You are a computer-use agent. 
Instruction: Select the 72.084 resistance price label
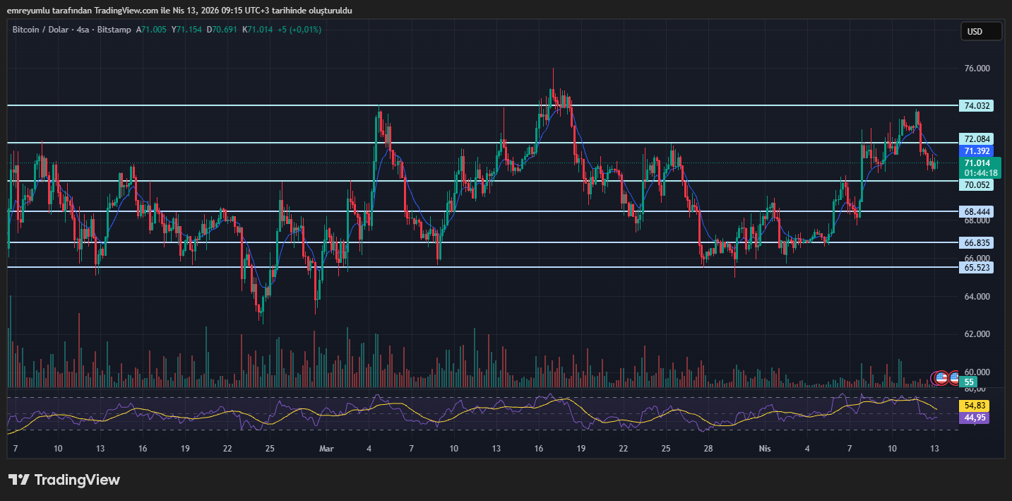[977, 138]
